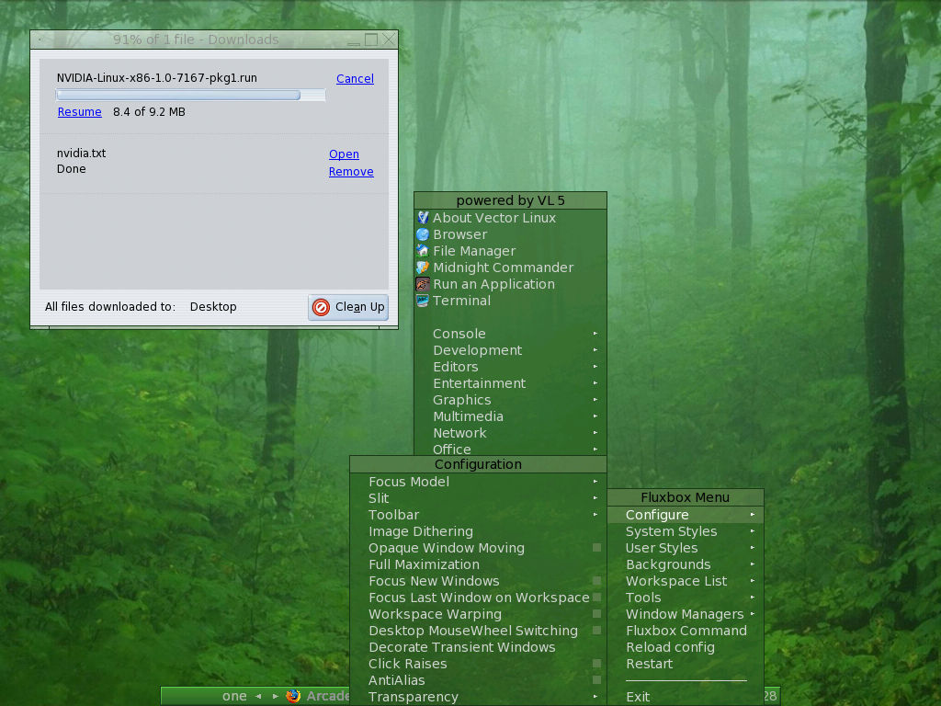
Task: Expand the Multimedia submenu arrow
Action: (595, 416)
